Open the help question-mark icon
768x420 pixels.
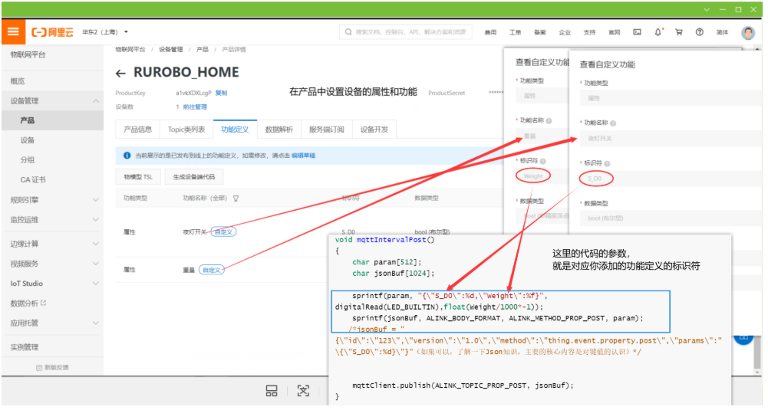[700, 32]
